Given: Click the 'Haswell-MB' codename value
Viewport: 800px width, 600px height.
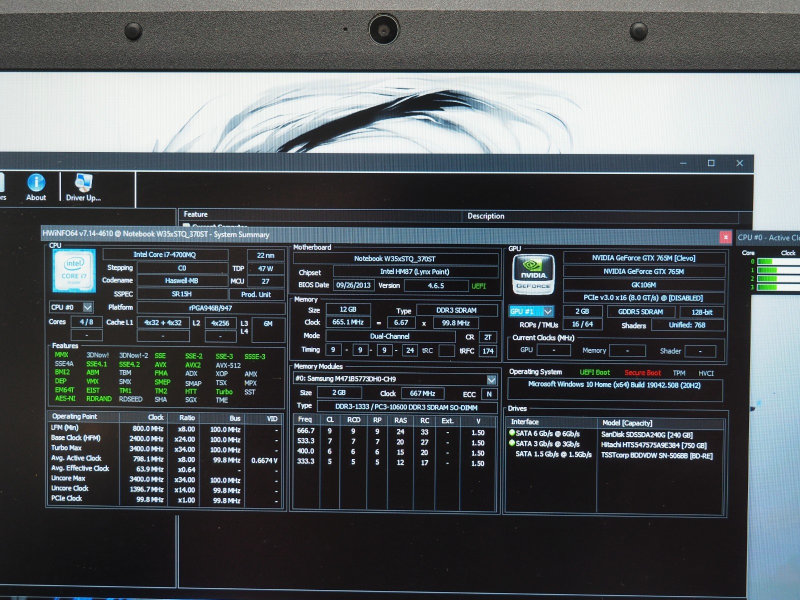Looking at the screenshot, I should click(182, 280).
